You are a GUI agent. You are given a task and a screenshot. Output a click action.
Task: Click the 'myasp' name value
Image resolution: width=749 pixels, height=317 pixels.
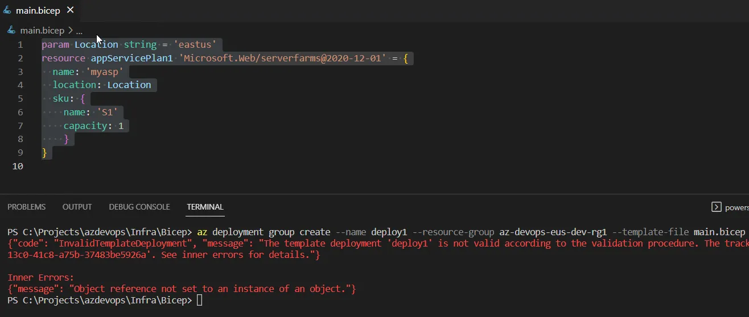(105, 72)
